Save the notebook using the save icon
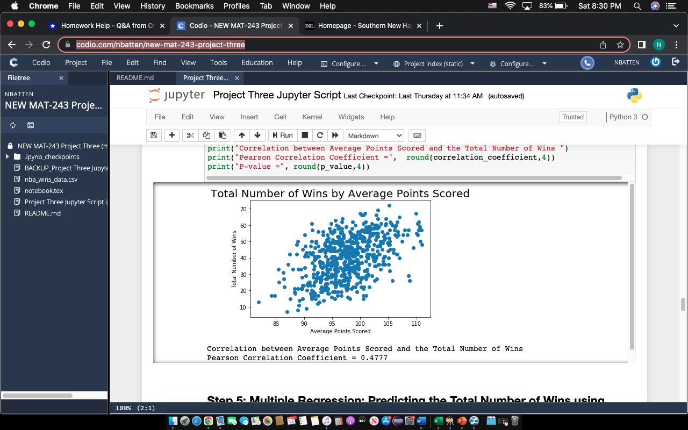This screenshot has width=688, height=430. (154, 135)
